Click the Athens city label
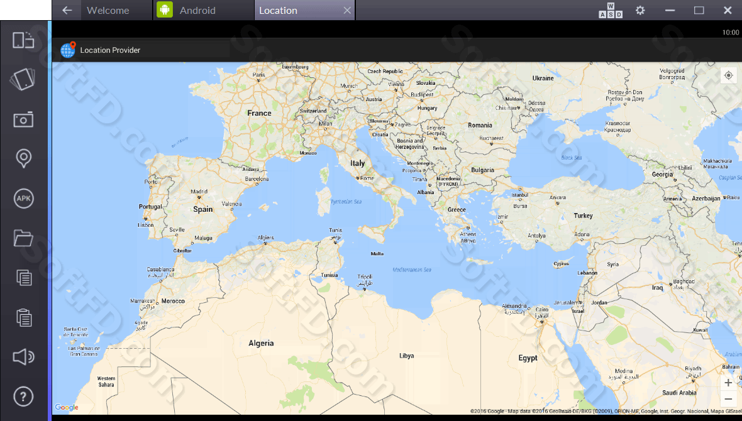The width and height of the screenshot is (742, 421). (468, 234)
